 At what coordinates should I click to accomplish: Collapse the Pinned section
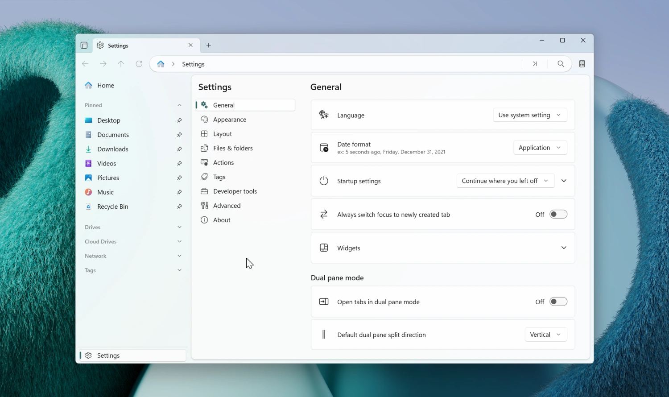tap(179, 105)
